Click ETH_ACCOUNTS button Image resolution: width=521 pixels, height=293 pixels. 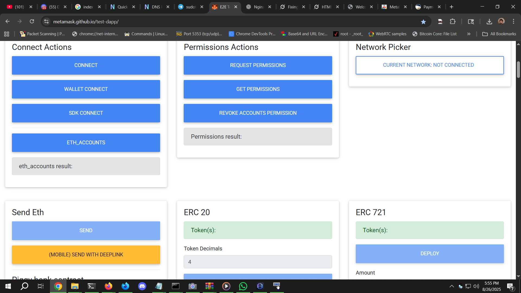pos(86,143)
